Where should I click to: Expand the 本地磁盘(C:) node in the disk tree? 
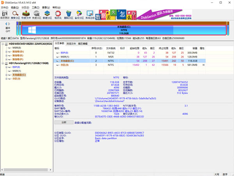[x=7, y=74]
